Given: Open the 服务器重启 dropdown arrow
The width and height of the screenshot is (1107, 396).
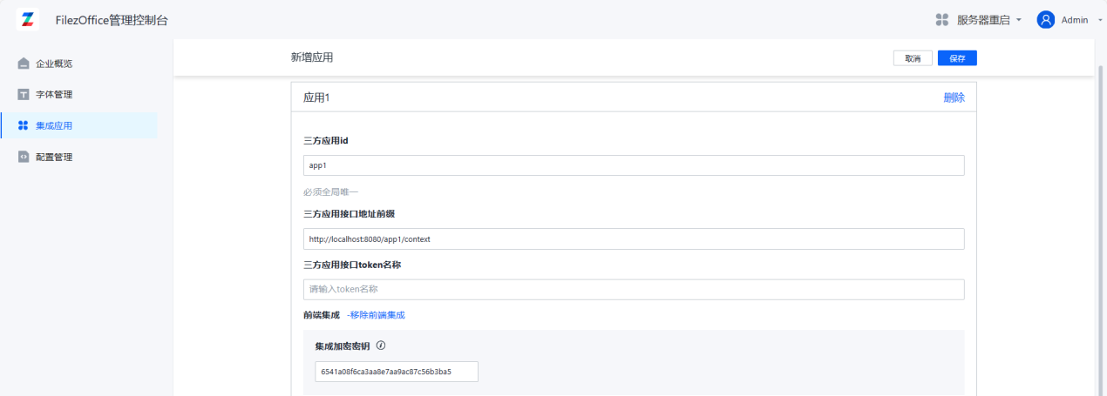Looking at the screenshot, I should point(1018,20).
